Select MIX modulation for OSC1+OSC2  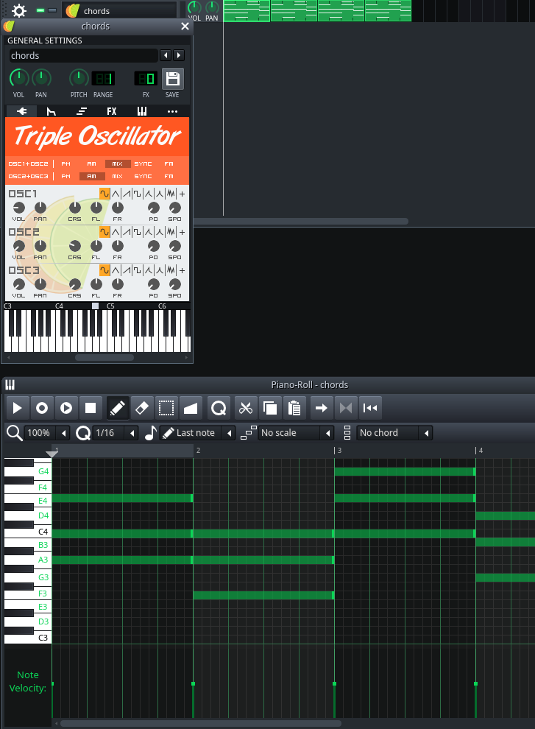coord(118,163)
